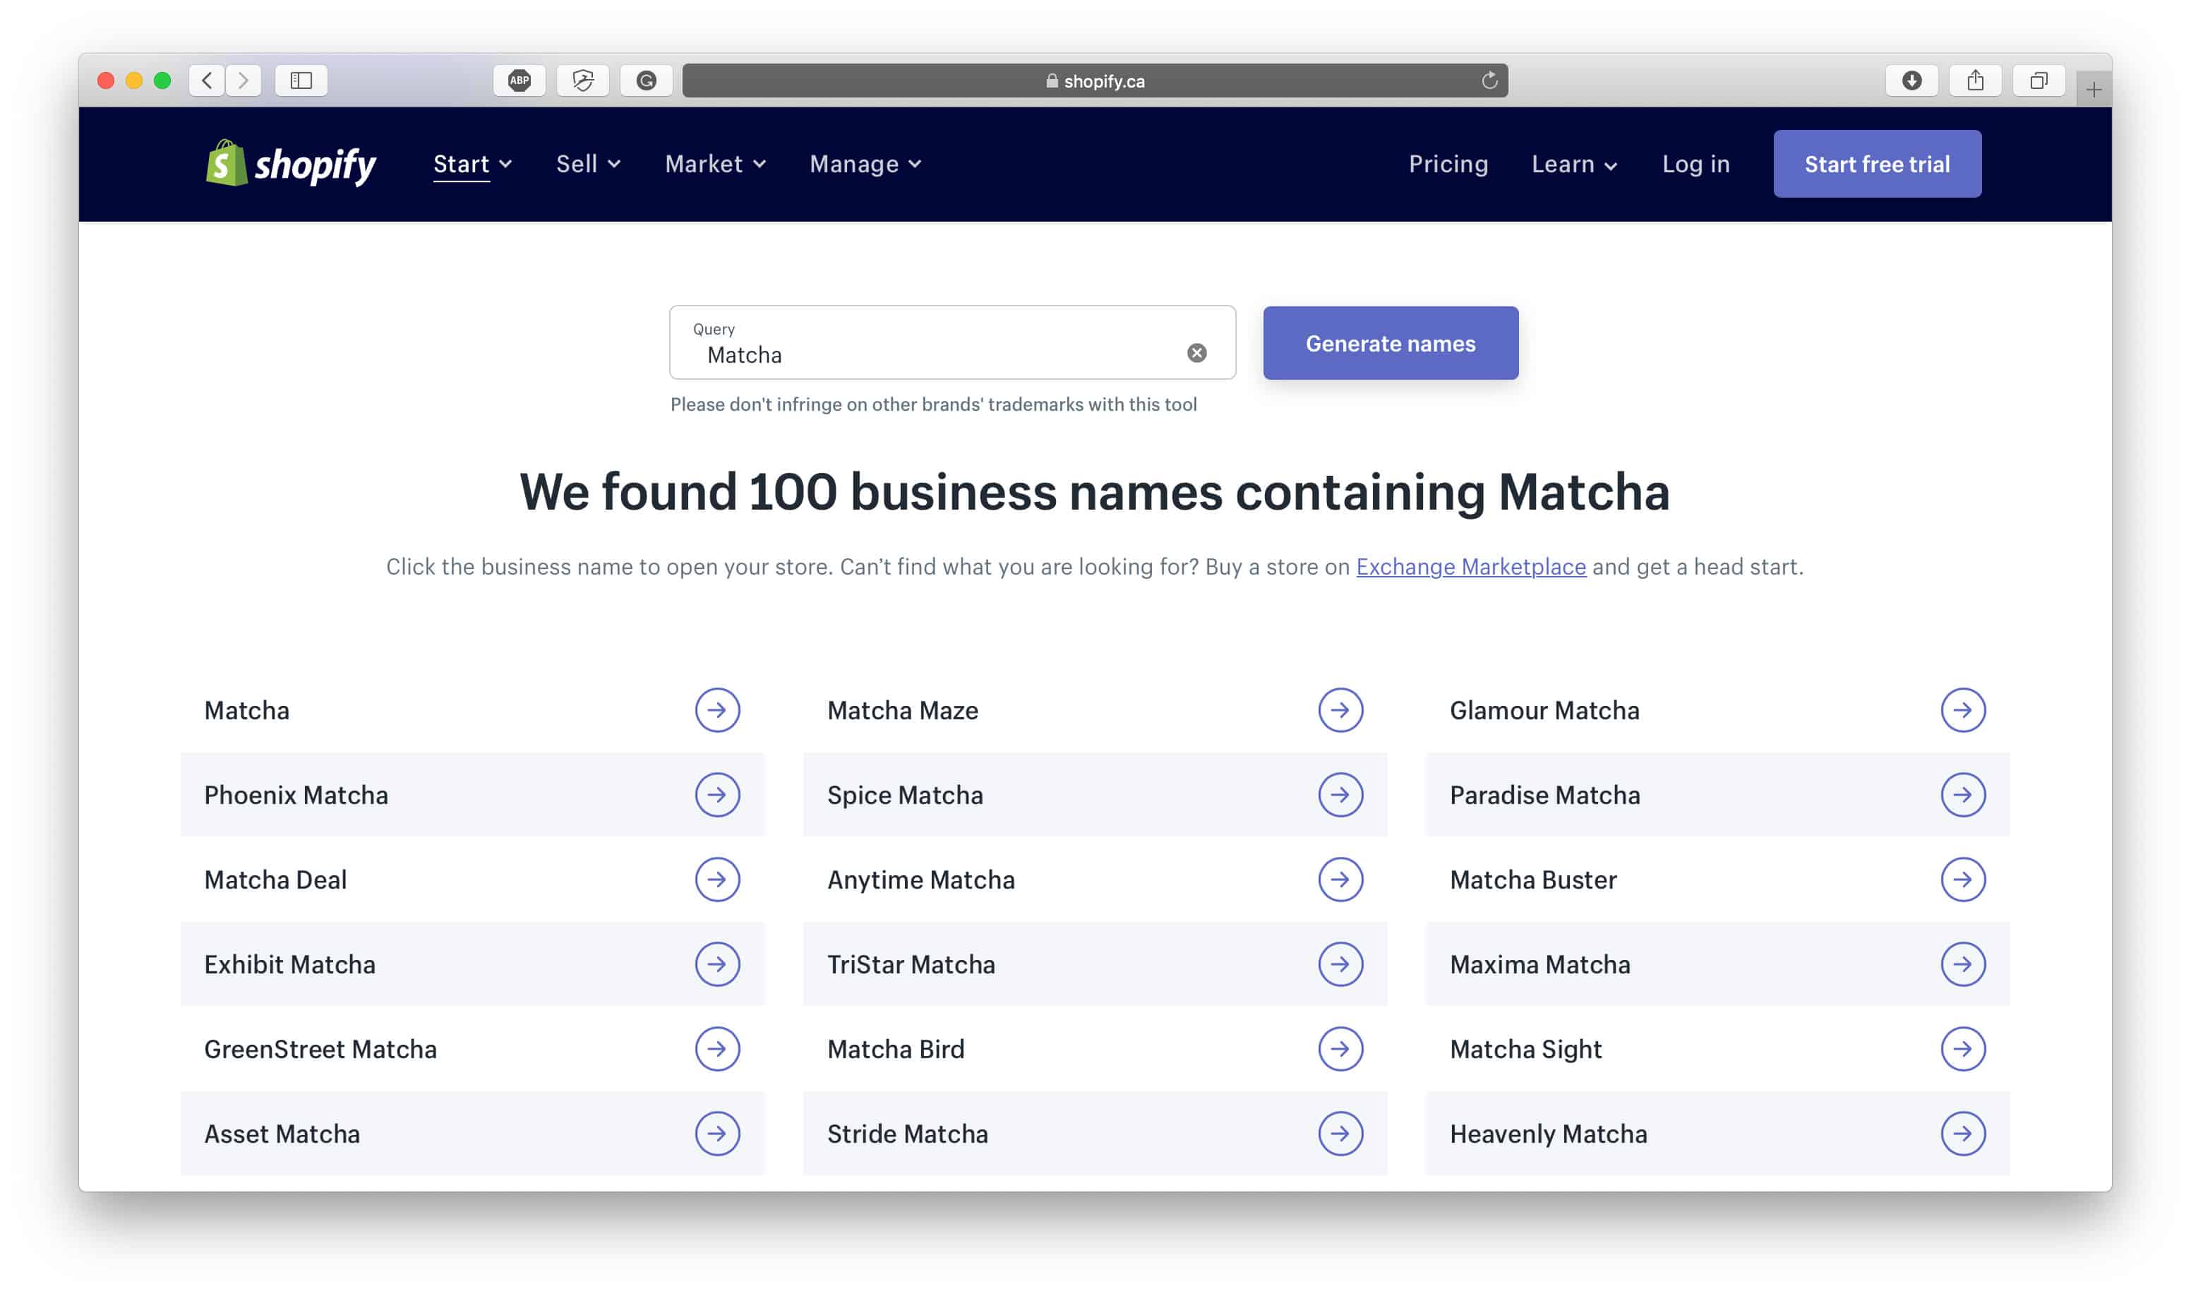Viewport: 2191px width, 1296px height.
Task: Select the Matcha Deal business name
Action: (x=275, y=880)
